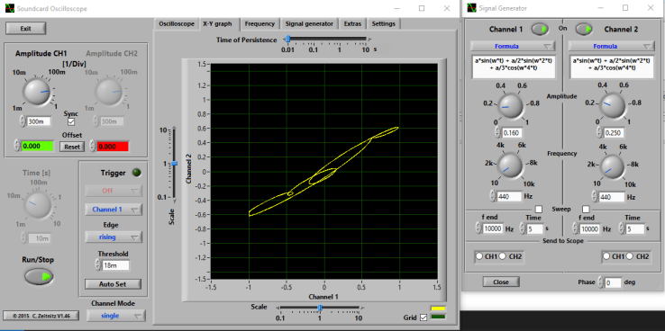Select CH1 radio in right Send to Scope

tap(606, 256)
